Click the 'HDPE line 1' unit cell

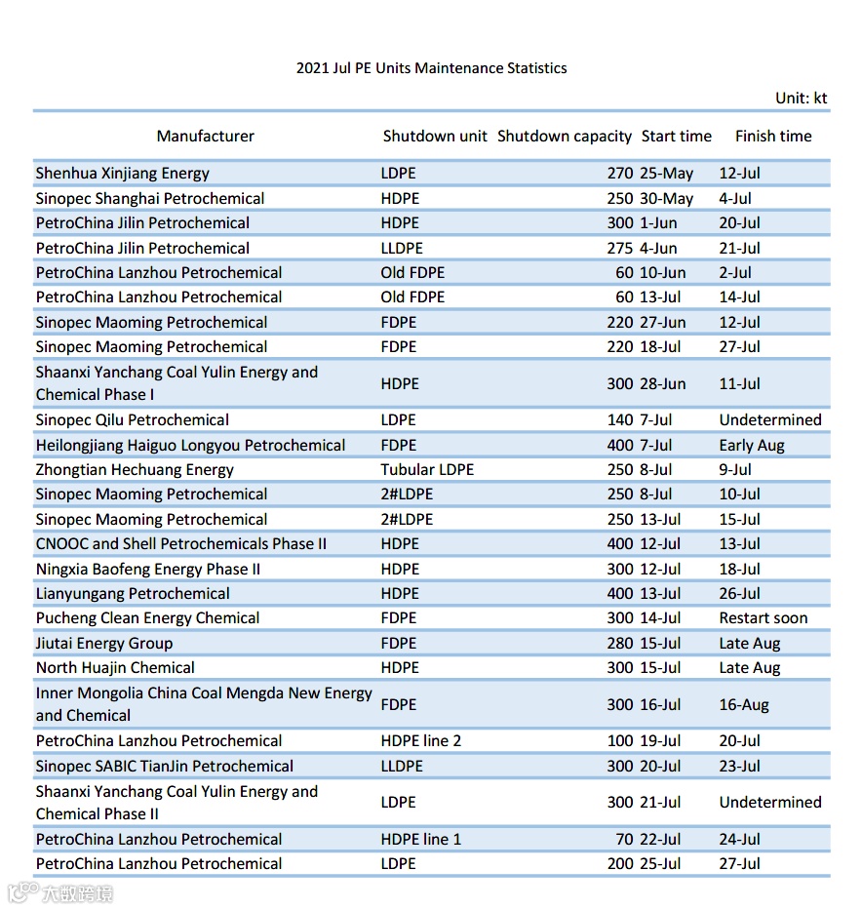(x=421, y=840)
